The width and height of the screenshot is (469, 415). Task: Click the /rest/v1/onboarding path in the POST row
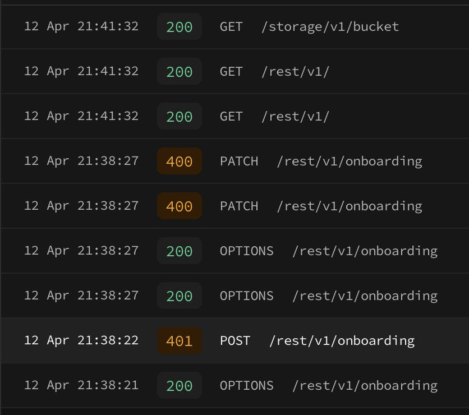[342, 340]
